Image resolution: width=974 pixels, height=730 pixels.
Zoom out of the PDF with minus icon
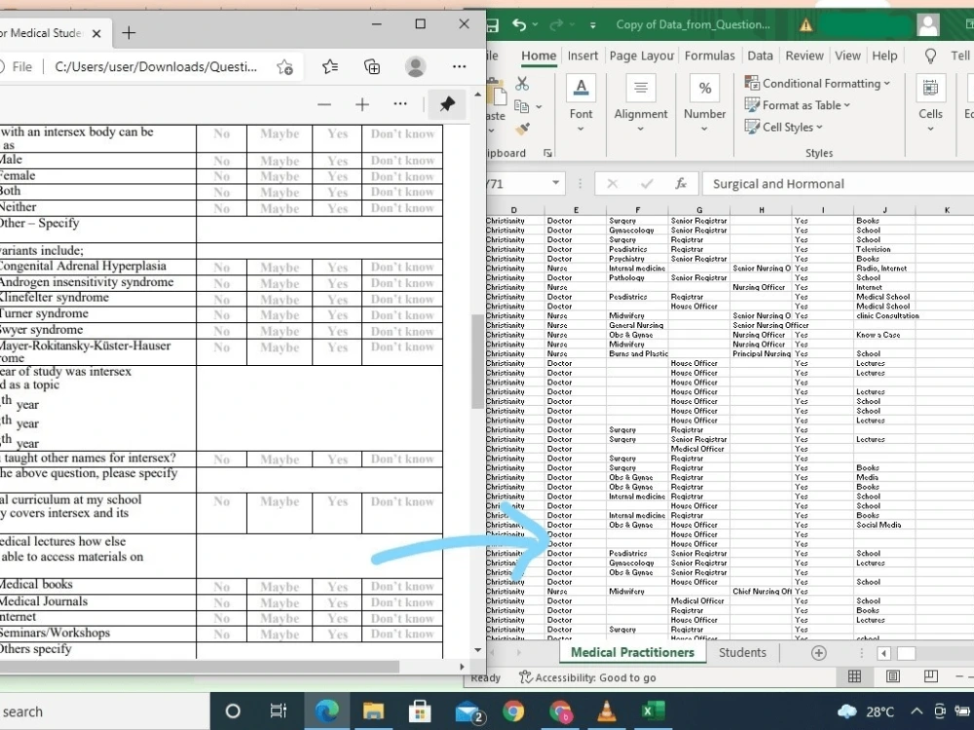coord(324,104)
